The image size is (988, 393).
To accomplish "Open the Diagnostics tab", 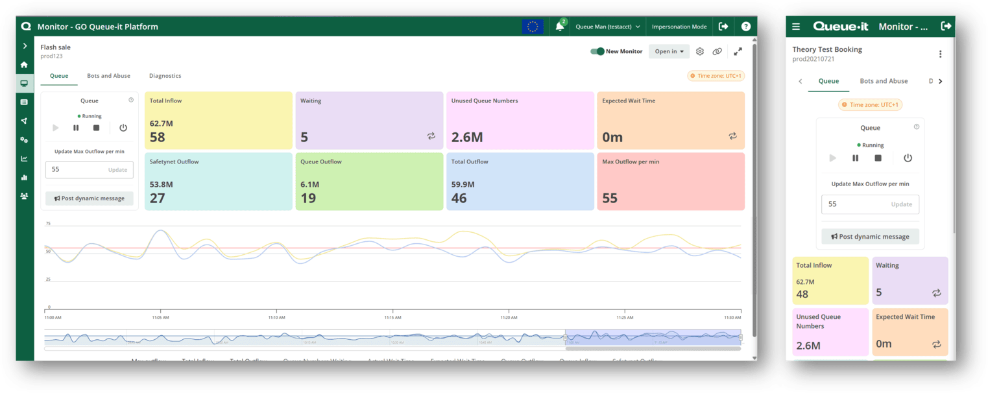I will 165,76.
